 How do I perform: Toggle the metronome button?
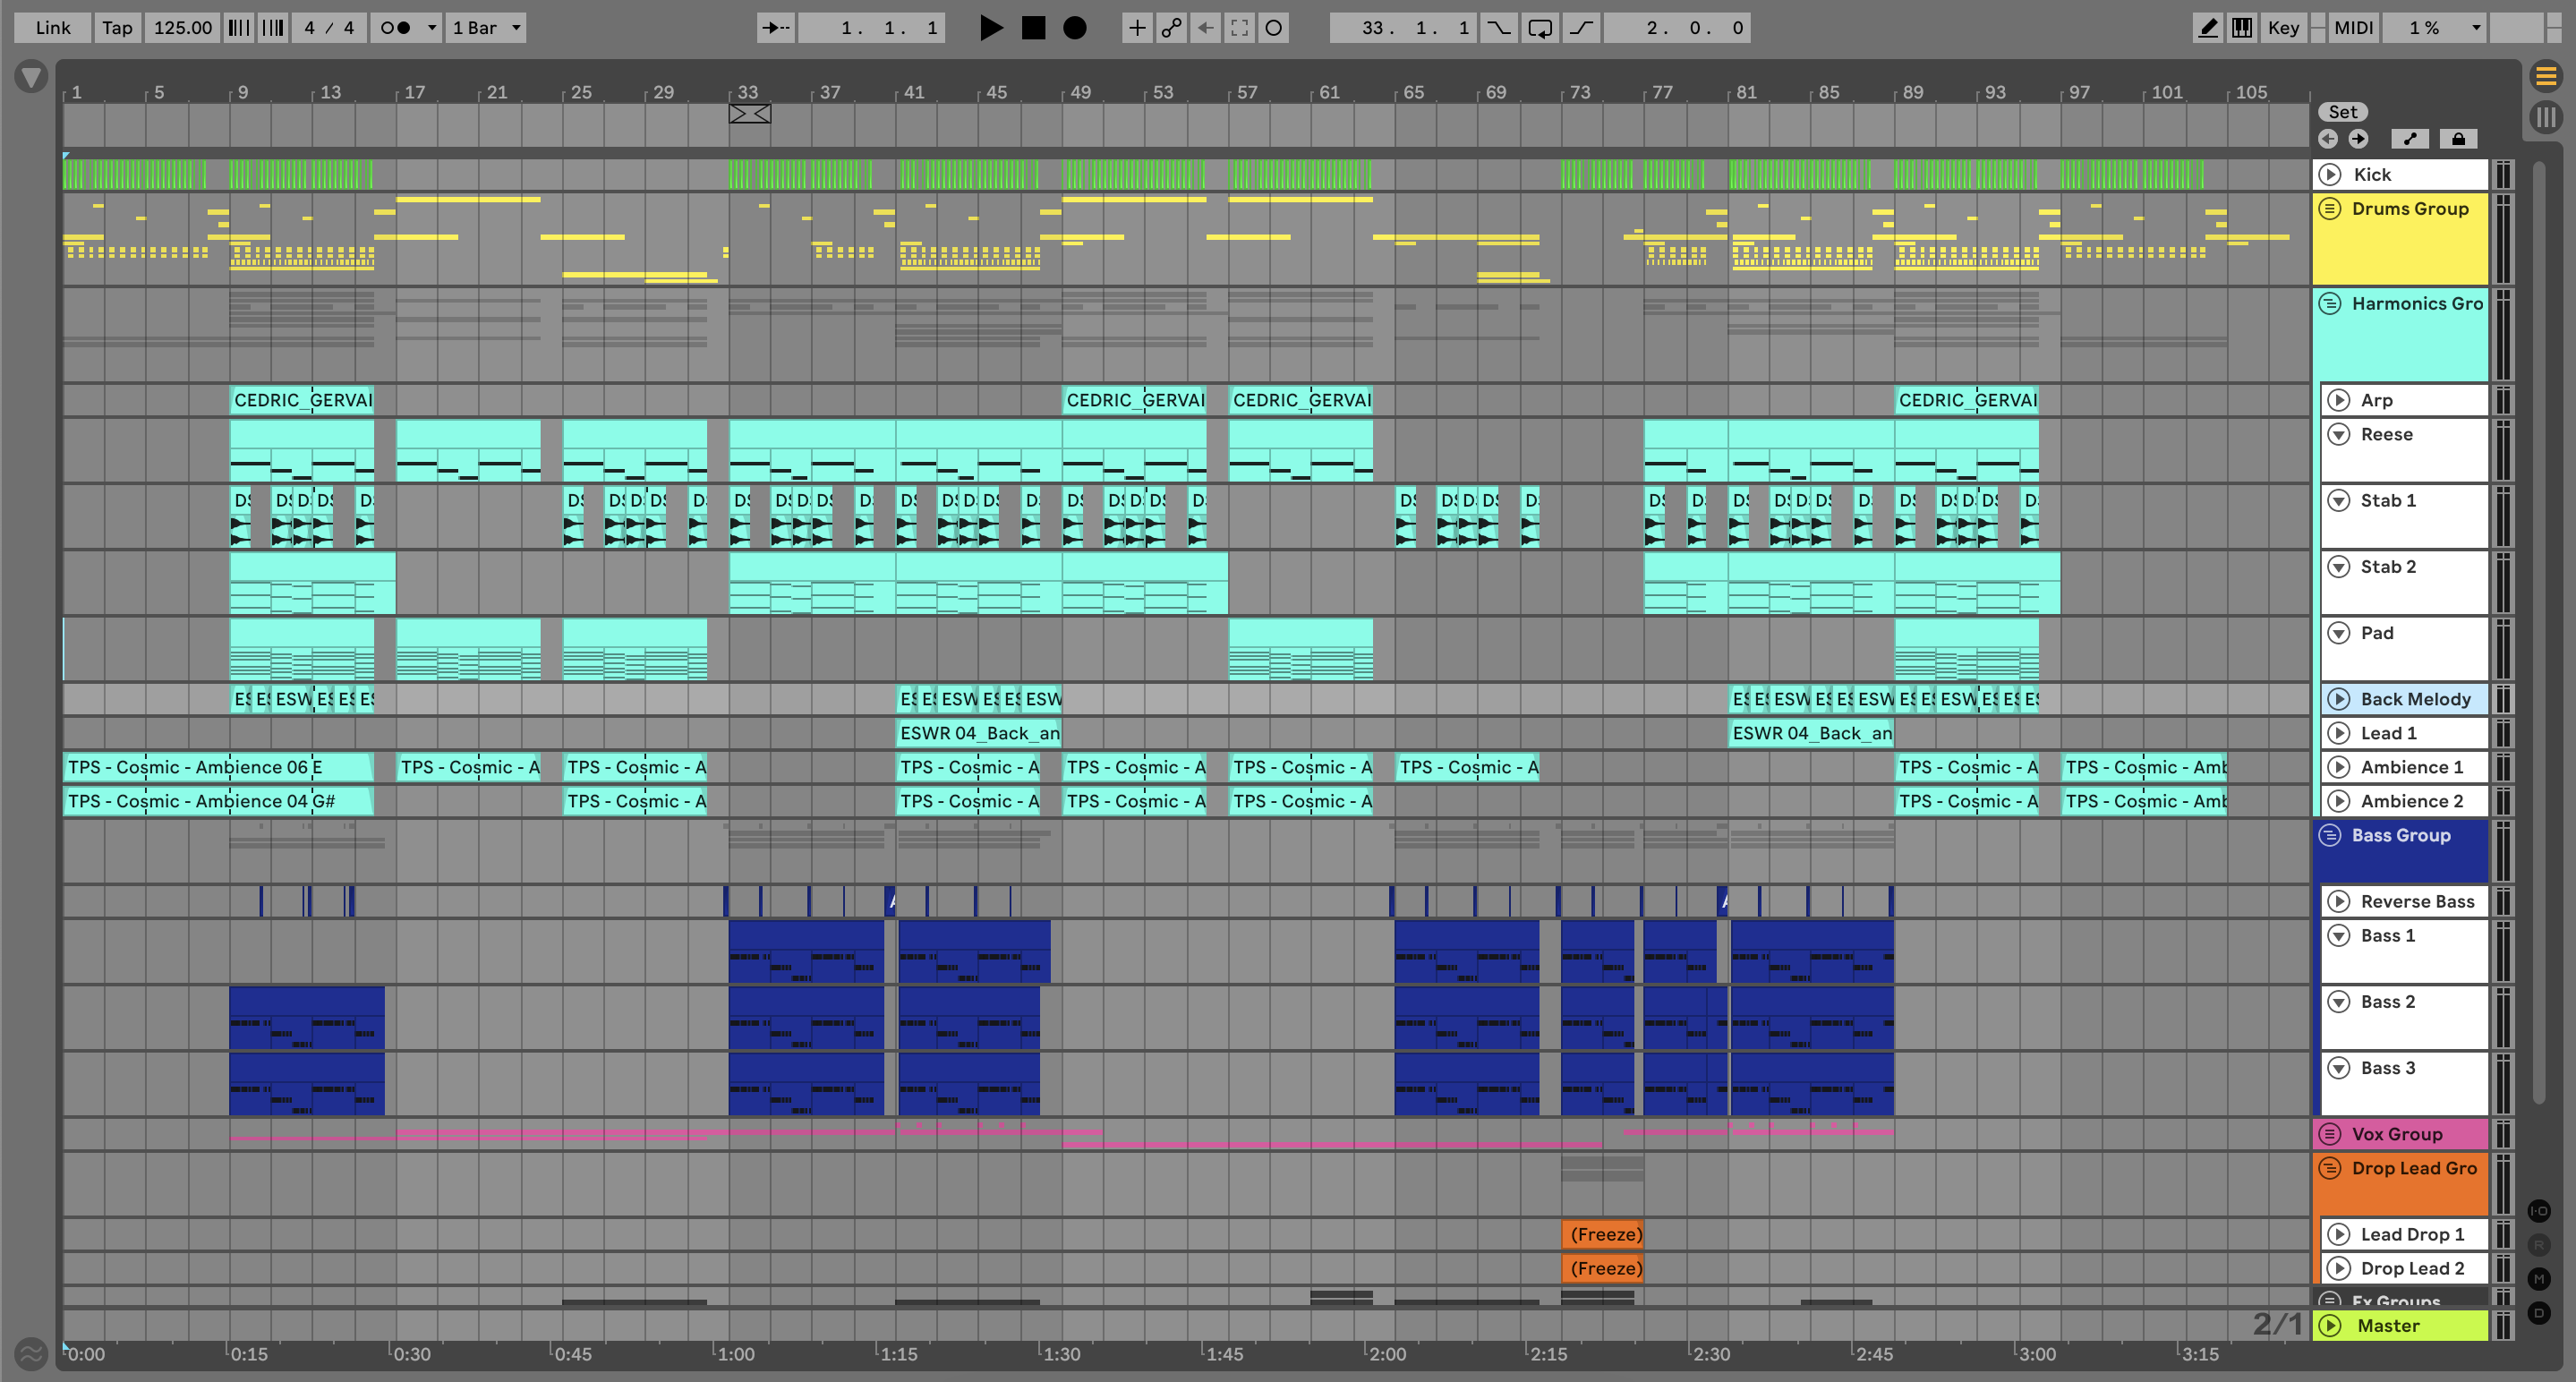click(396, 28)
